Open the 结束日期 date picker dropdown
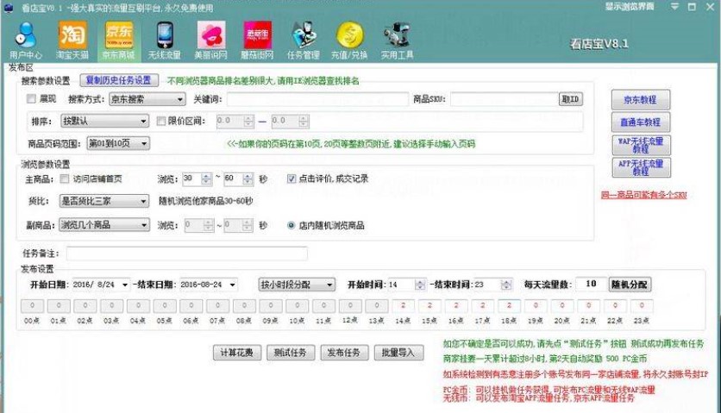Viewport: 721px width, 413px height. pyautogui.click(x=233, y=285)
